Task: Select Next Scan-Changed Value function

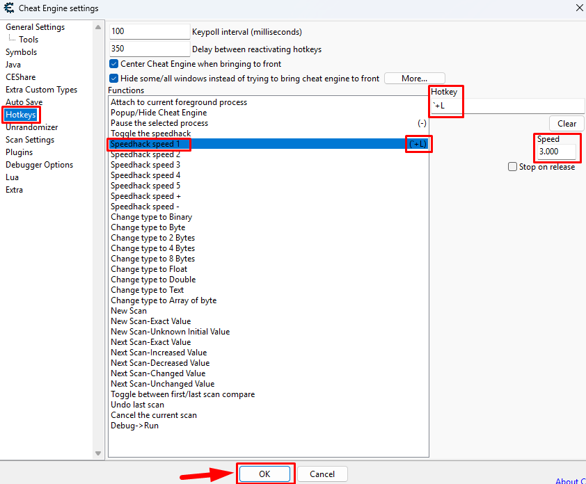Action: [x=269, y=373]
